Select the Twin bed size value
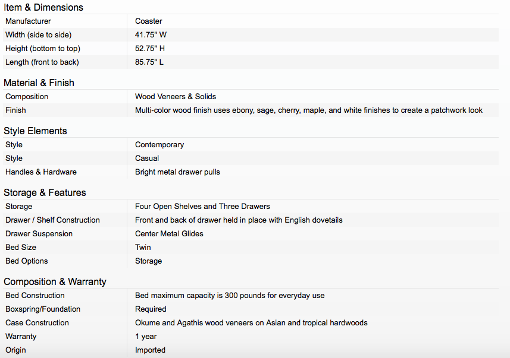Image resolution: width=510 pixels, height=358 pixels. click(143, 248)
